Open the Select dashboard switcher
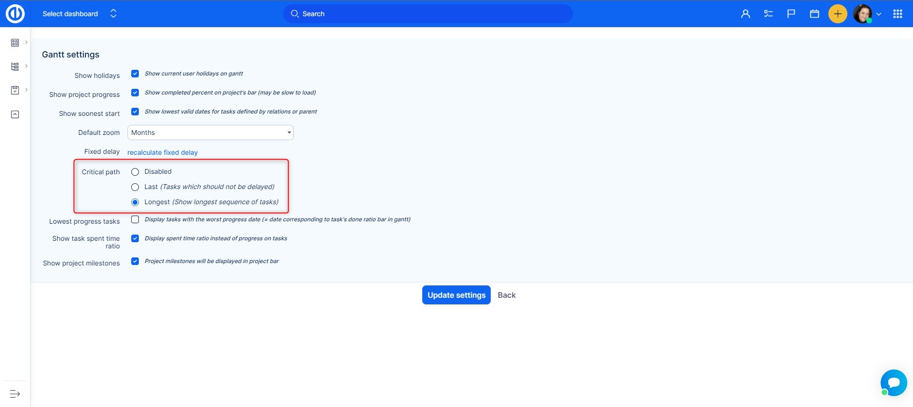 click(79, 14)
